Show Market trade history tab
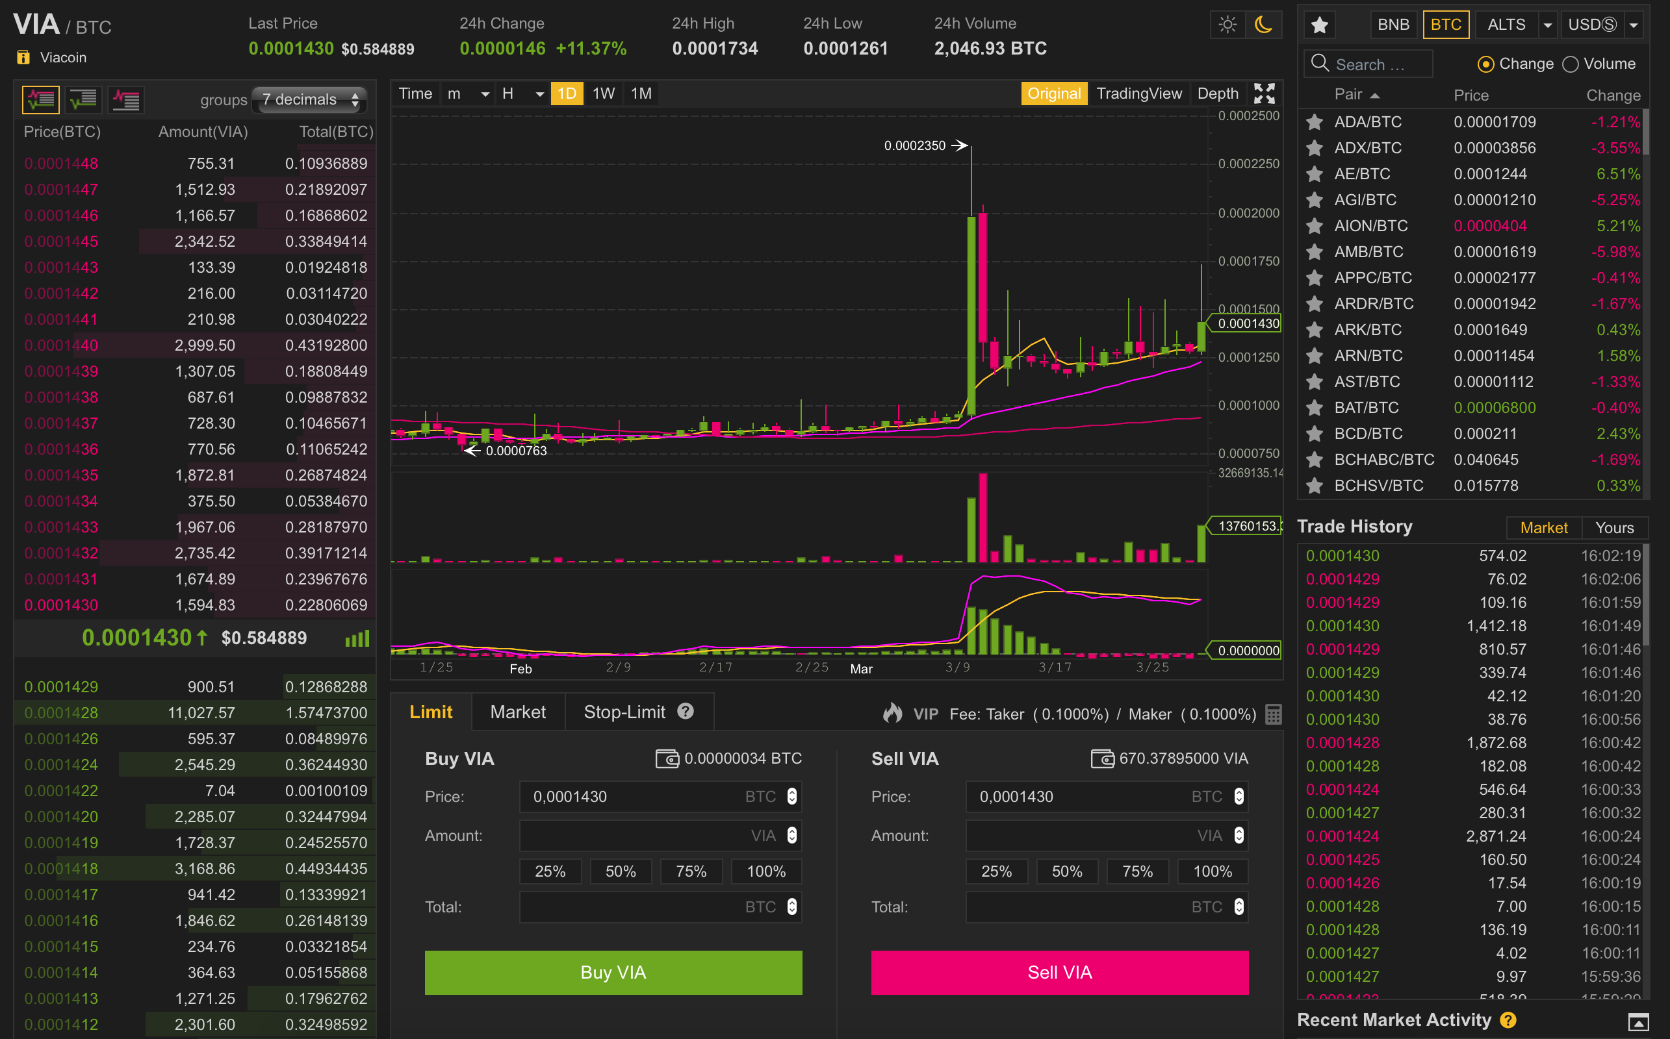Image resolution: width=1670 pixels, height=1039 pixels. (x=1543, y=528)
